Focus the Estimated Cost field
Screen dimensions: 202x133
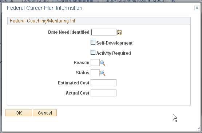[x=103, y=83]
